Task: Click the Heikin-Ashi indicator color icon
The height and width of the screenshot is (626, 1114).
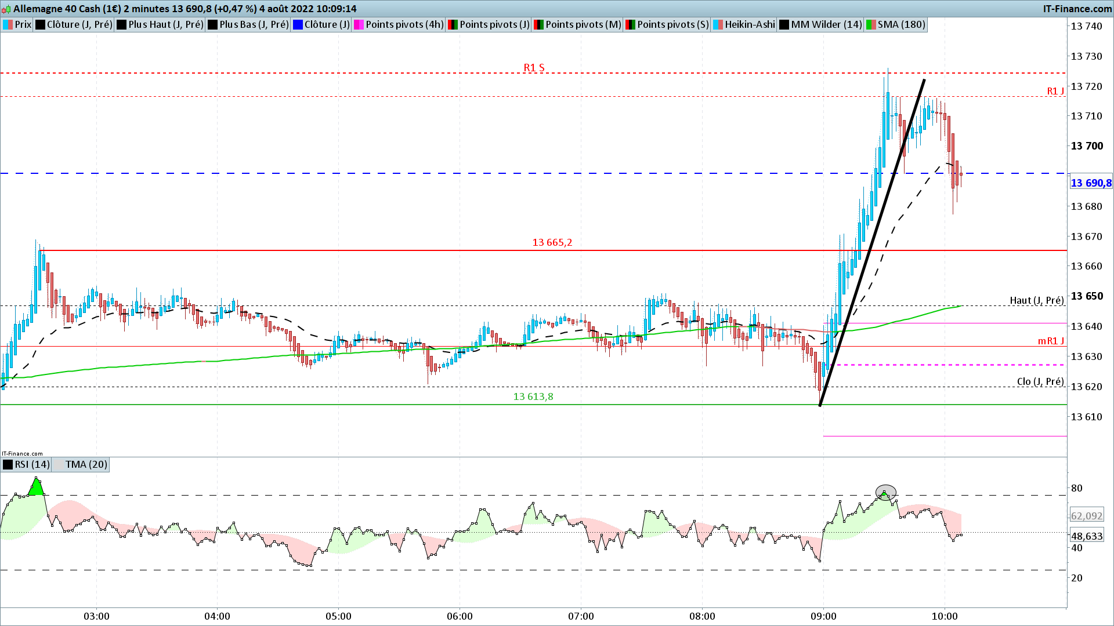Action: pos(718,24)
